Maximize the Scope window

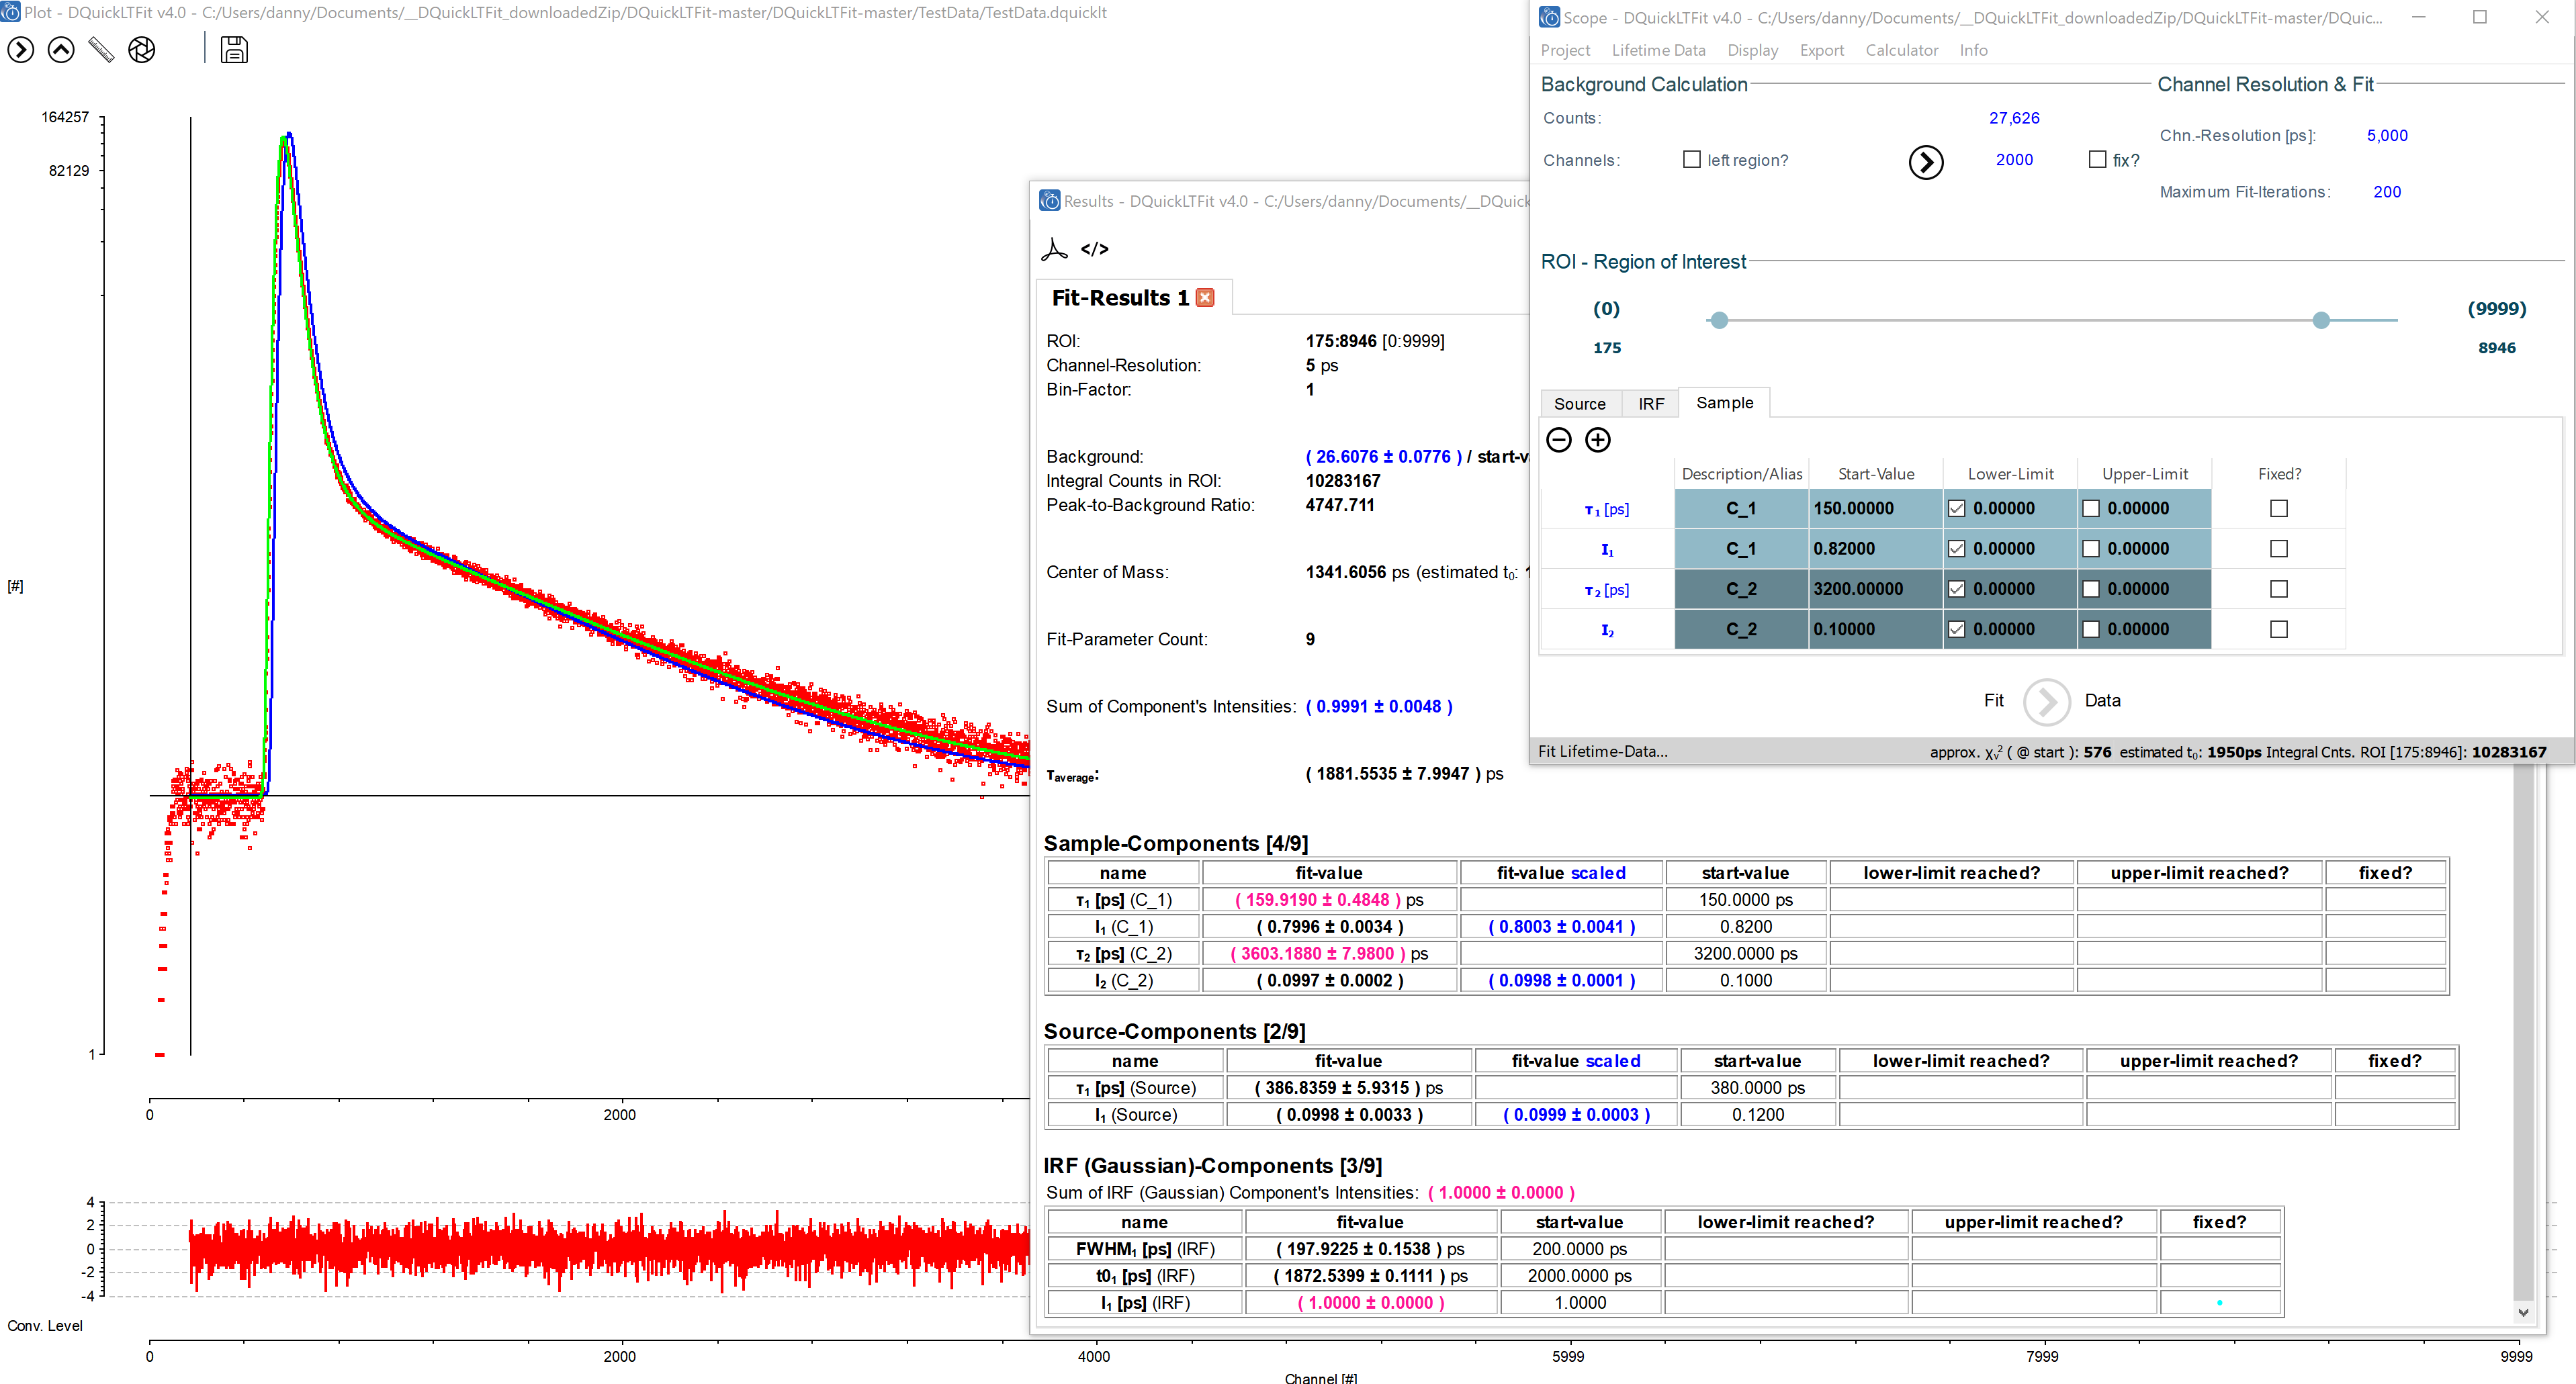click(x=2480, y=17)
